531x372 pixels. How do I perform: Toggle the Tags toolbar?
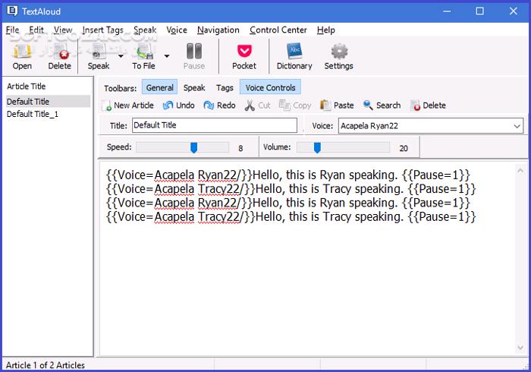[x=225, y=88]
